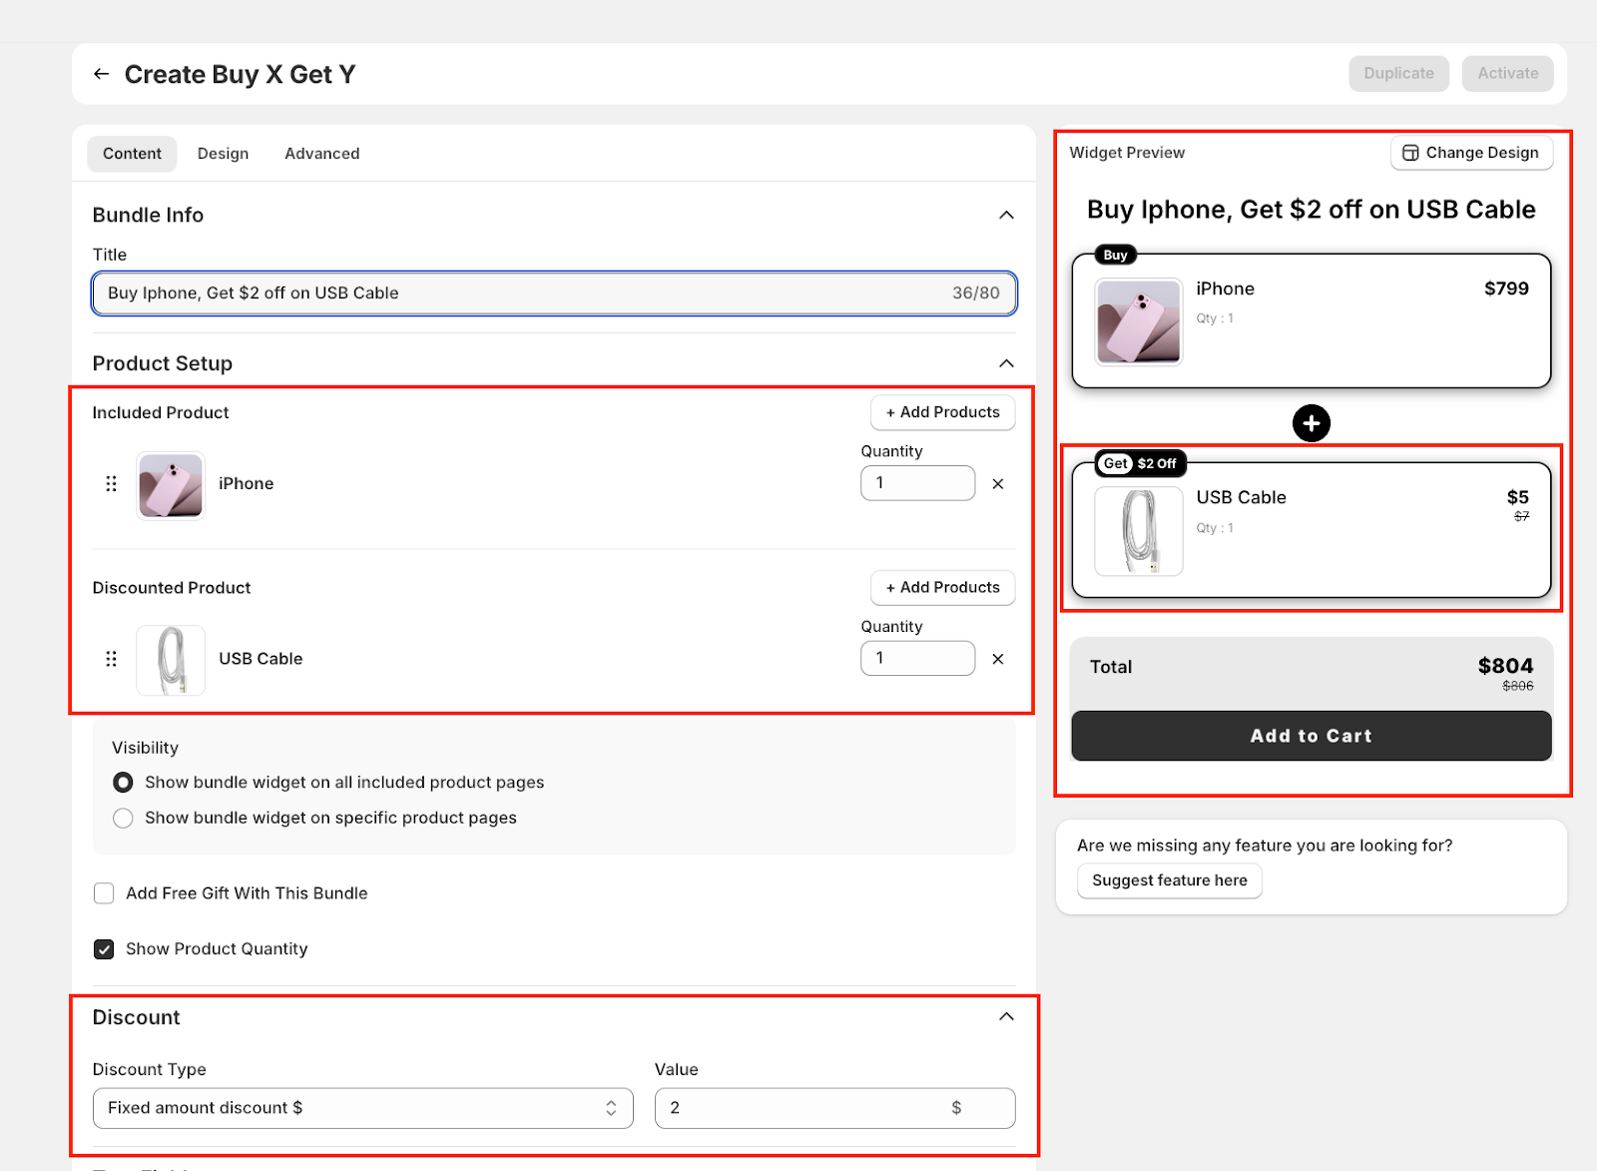
Task: Click drag handle icon next to USB Cable
Action: pyautogui.click(x=111, y=659)
